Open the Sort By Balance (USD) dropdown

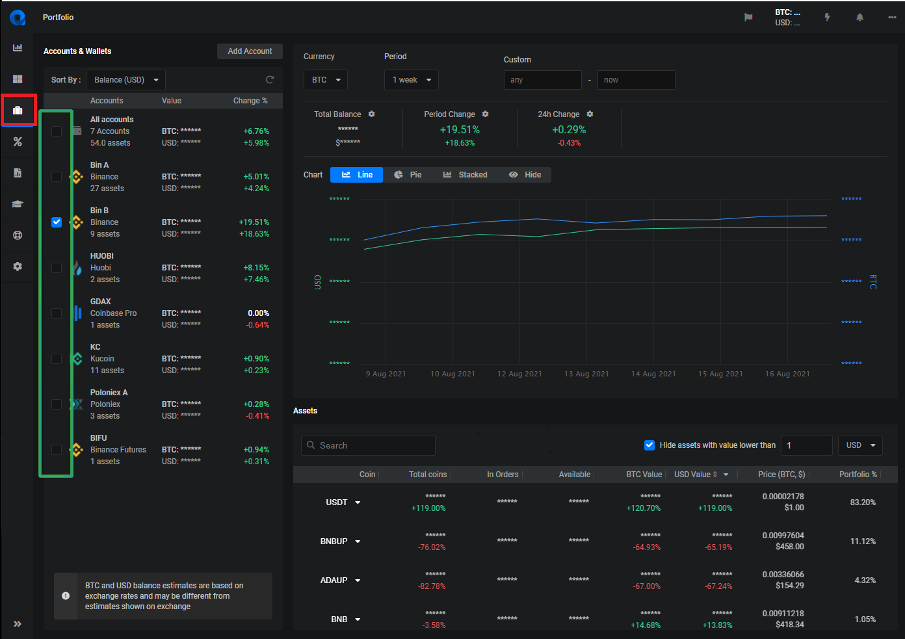[x=125, y=80]
